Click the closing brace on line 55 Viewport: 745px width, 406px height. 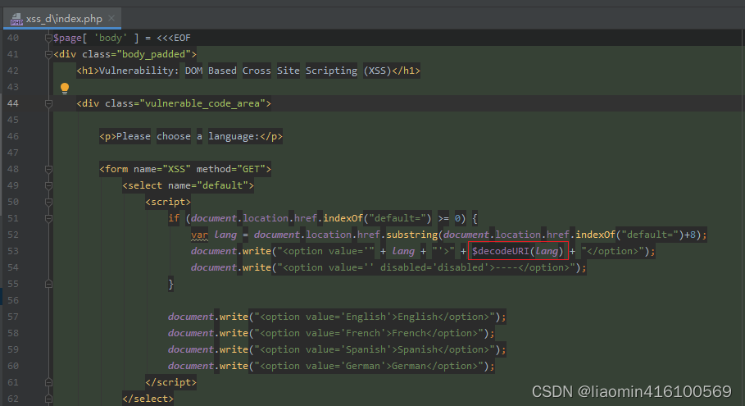(x=171, y=284)
